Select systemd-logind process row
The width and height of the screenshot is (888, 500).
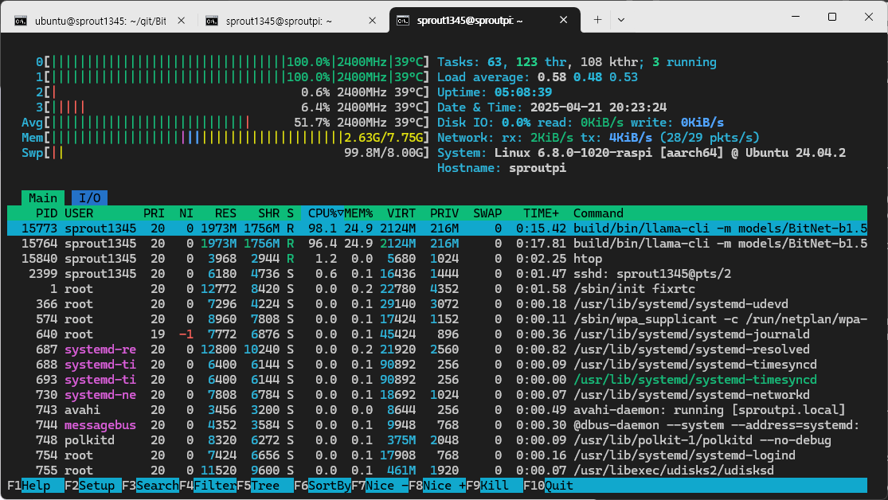click(437, 456)
